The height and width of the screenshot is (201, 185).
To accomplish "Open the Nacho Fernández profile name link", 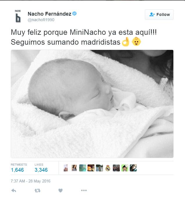I will point(49,14).
